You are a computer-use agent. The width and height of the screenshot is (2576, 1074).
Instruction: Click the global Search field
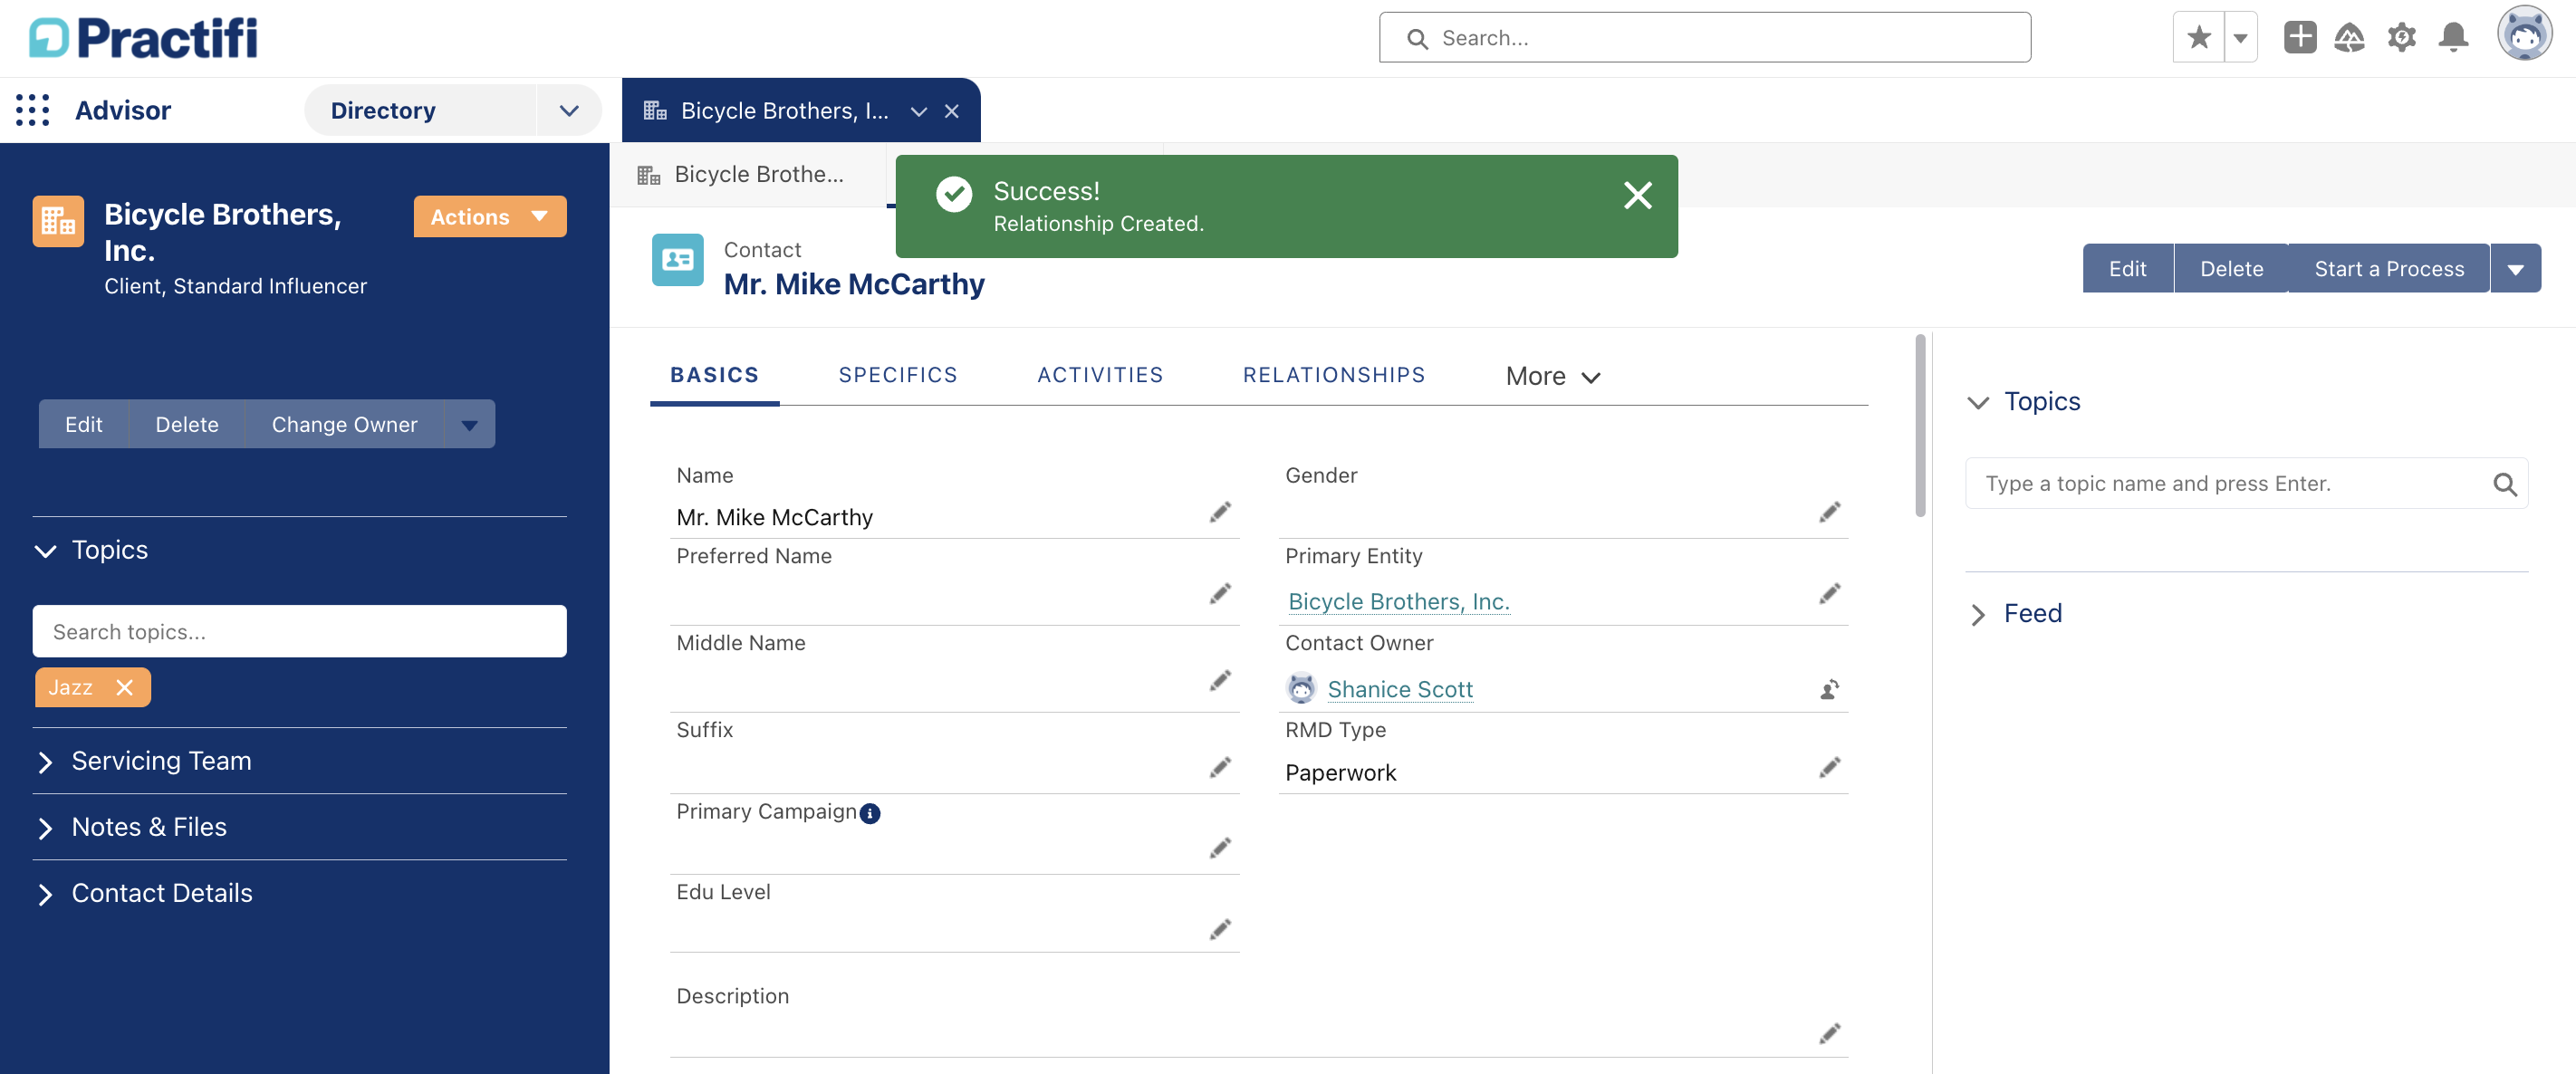(x=1705, y=38)
